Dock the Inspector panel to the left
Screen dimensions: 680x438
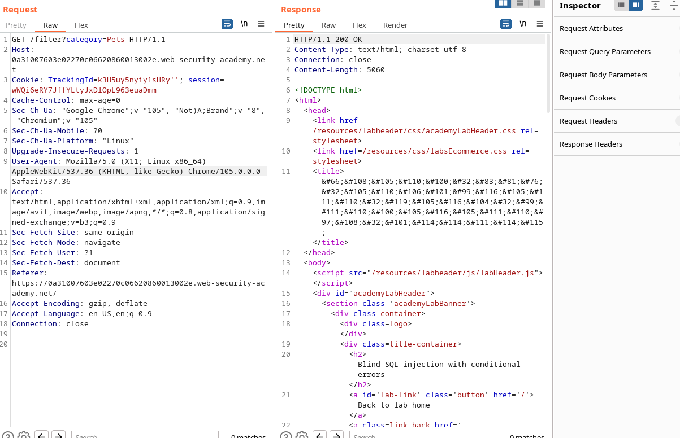click(x=621, y=5)
